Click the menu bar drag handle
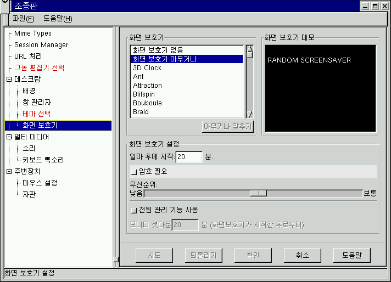391x282 pixels. pos(6,19)
